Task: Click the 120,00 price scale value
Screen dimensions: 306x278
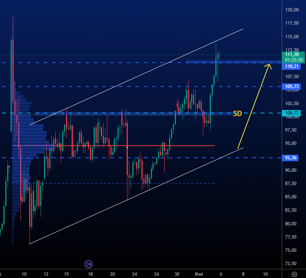Action: [292, 10]
